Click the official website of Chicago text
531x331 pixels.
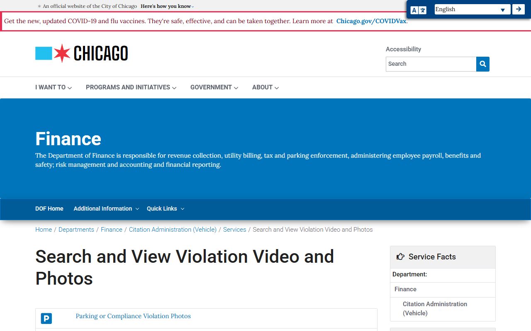(90, 6)
